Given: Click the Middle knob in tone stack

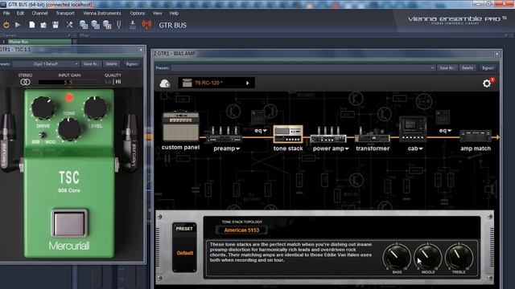Looking at the screenshot, I should pyautogui.click(x=427, y=257).
